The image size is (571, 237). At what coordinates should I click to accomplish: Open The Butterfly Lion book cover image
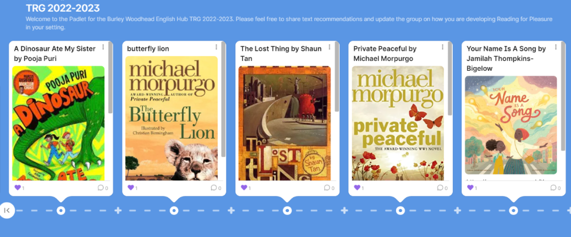coord(171,118)
